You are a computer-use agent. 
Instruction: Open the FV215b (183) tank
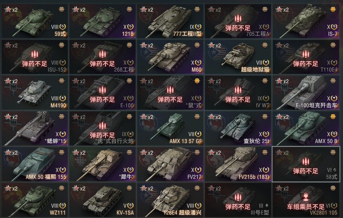tap(238, 164)
